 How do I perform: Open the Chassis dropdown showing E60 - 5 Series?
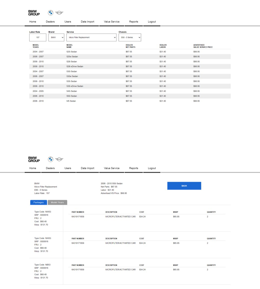(130, 37)
